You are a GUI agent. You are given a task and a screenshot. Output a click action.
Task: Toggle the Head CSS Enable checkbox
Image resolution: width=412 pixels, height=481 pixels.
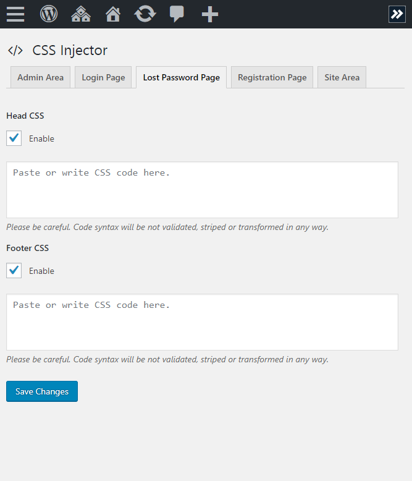(14, 138)
